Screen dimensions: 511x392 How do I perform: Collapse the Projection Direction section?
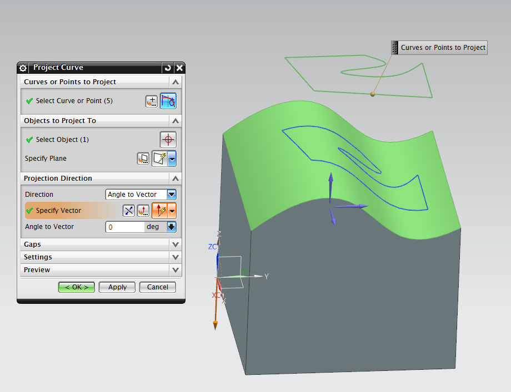[176, 179]
